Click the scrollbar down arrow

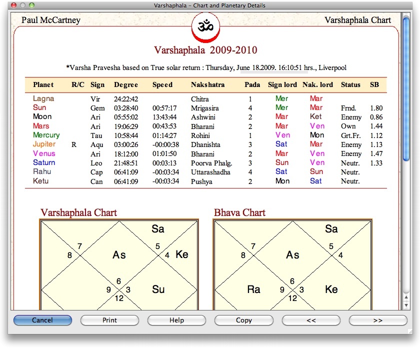tap(406, 304)
